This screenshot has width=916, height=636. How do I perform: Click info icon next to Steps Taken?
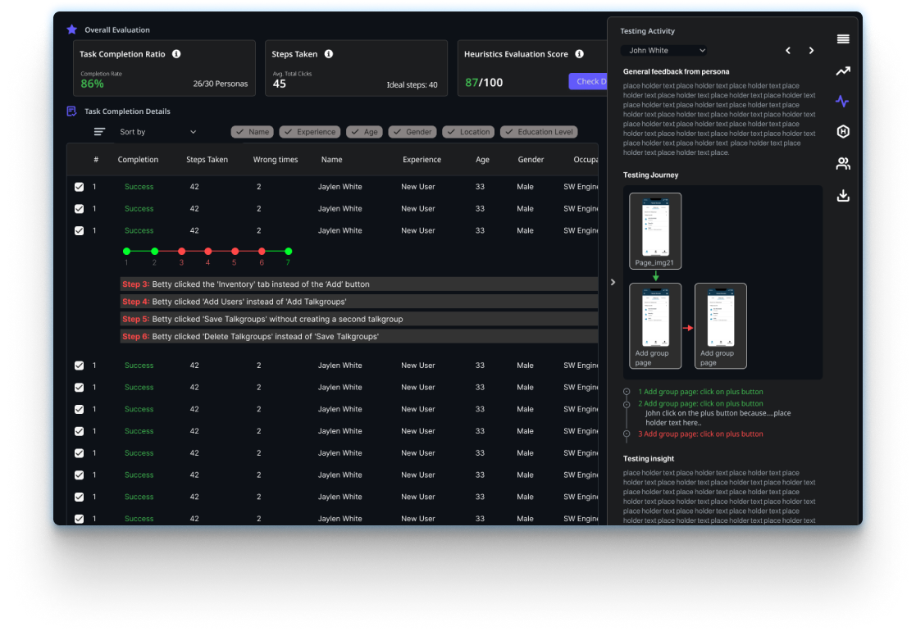(x=329, y=54)
